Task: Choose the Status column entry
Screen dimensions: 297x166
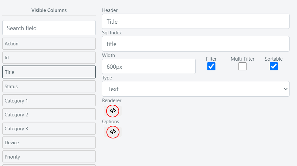Action: 49,87
